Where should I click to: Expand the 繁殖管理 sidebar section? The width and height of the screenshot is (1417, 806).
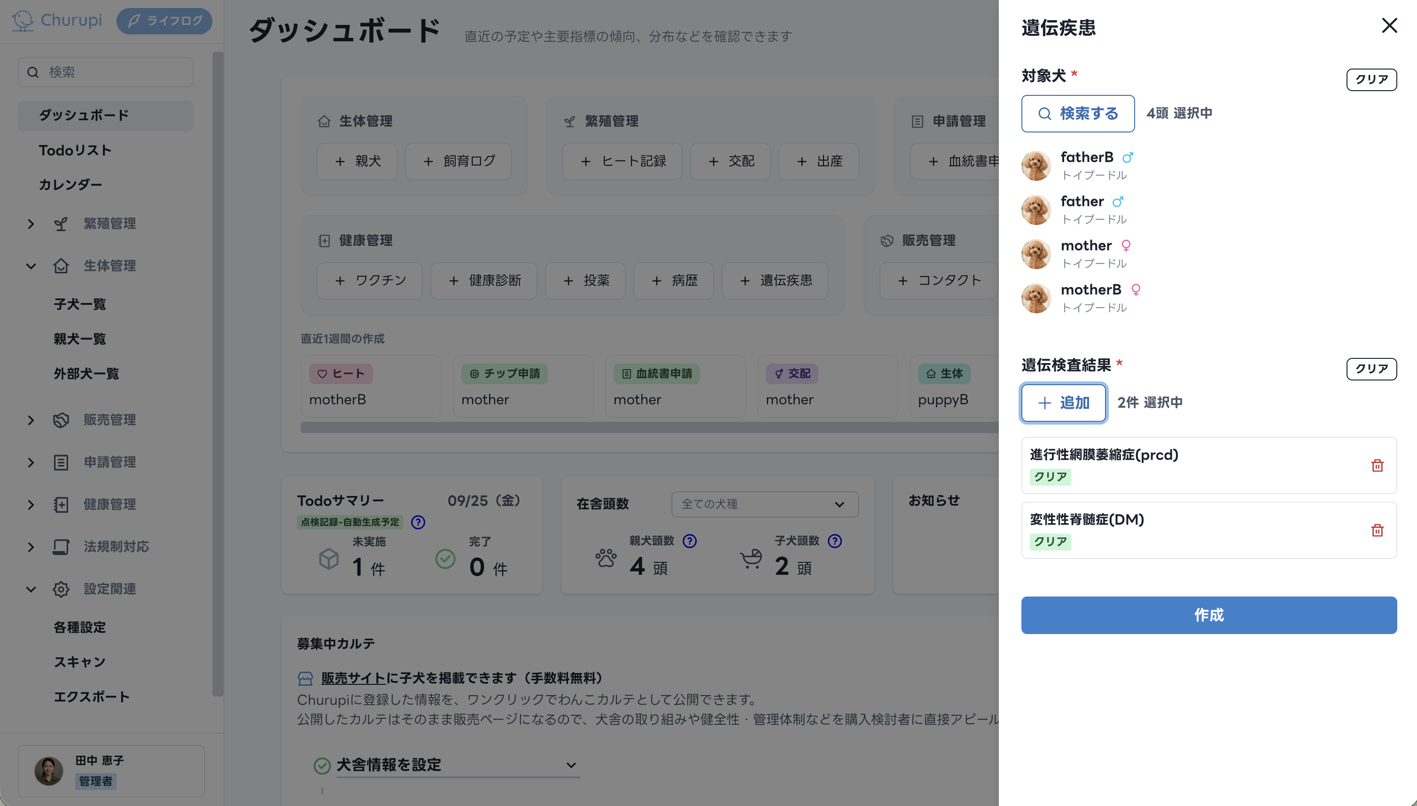31,224
